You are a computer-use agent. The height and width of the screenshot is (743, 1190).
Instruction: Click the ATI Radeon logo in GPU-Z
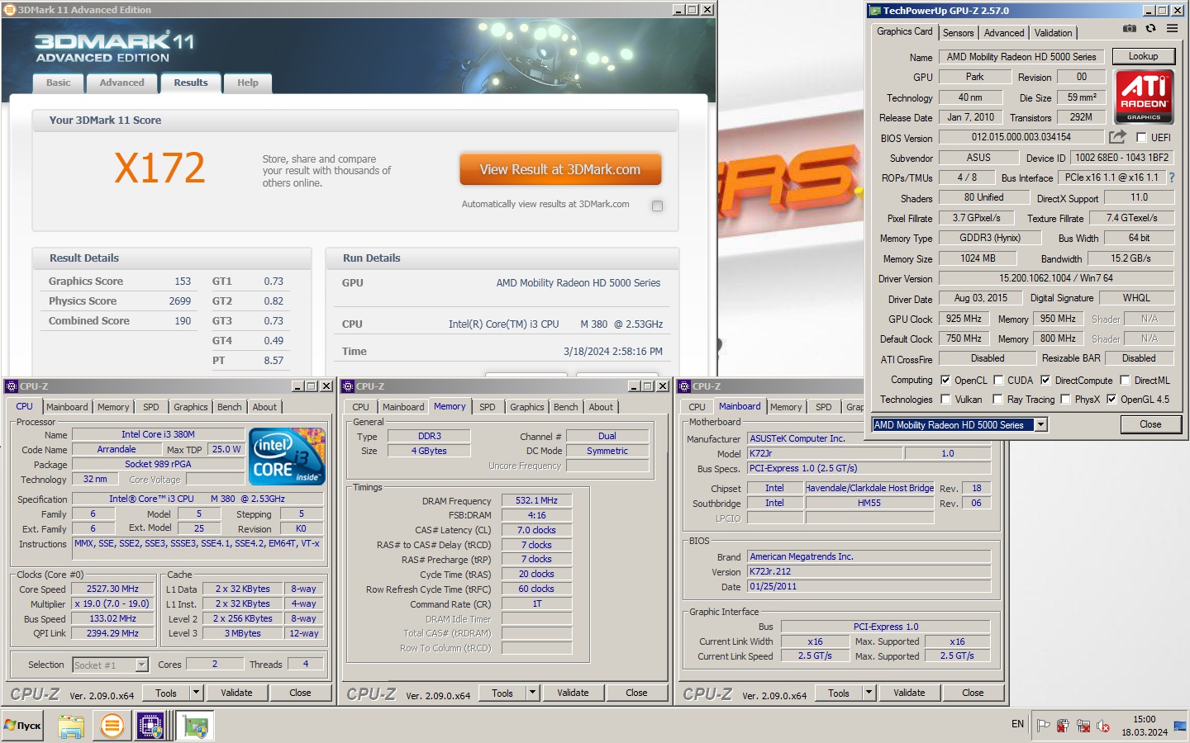point(1144,96)
